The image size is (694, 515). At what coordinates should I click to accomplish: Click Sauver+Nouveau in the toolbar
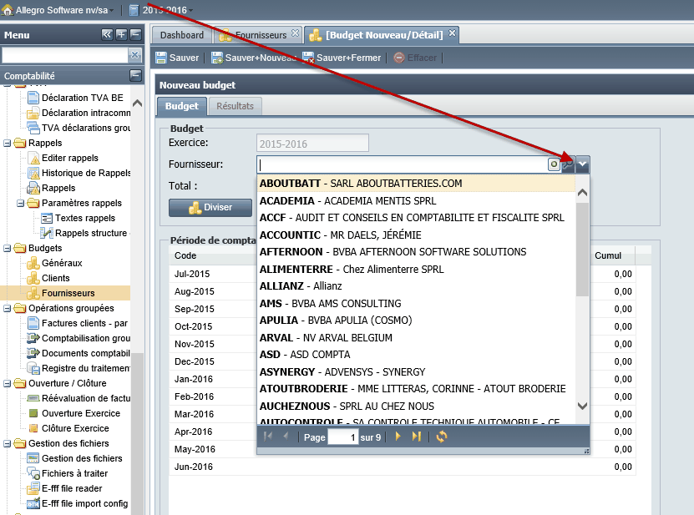pyautogui.click(x=254, y=58)
